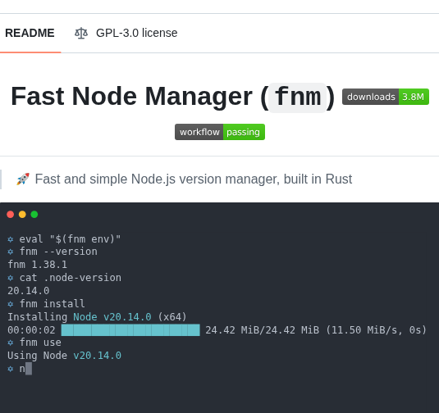This screenshot has height=413, width=439.
Task: Open the README tab
Action: 30,33
